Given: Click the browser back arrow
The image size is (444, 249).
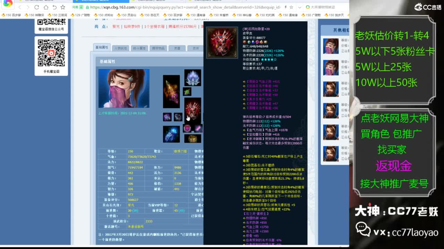Looking at the screenshot, I should pos(20,7).
